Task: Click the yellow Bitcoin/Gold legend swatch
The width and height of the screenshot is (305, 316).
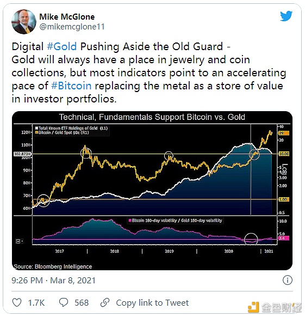Action: (x=36, y=132)
